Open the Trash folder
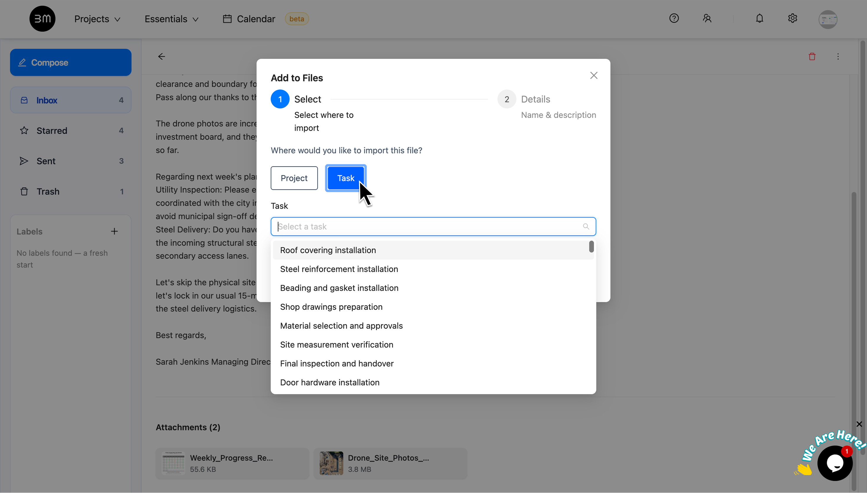 pos(71,191)
